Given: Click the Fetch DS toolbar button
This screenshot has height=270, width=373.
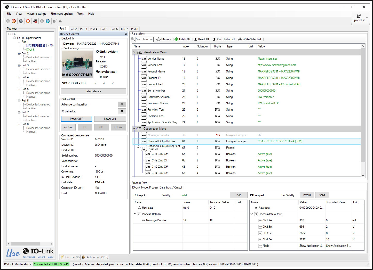Looking at the screenshot, I should point(182,39).
